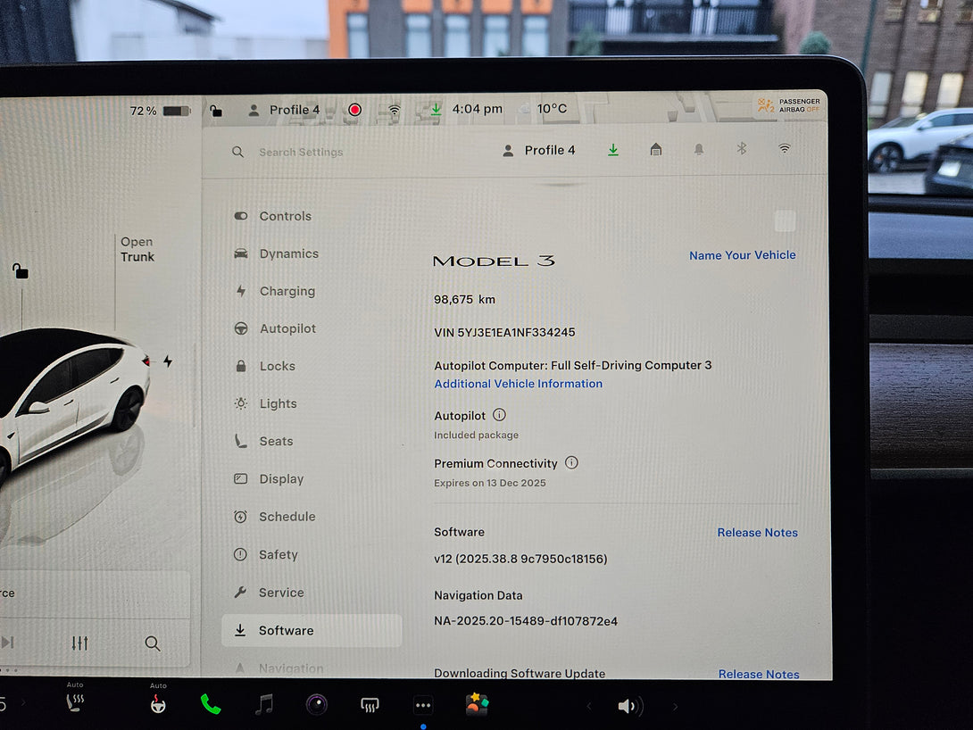Open the music note media app
The image size is (973, 730).
pyautogui.click(x=264, y=705)
